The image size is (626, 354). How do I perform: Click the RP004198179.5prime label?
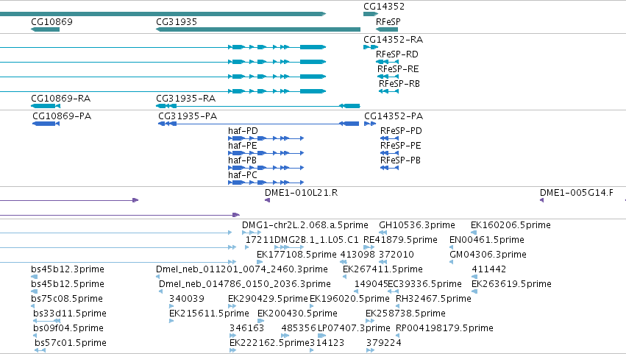[x=444, y=329]
